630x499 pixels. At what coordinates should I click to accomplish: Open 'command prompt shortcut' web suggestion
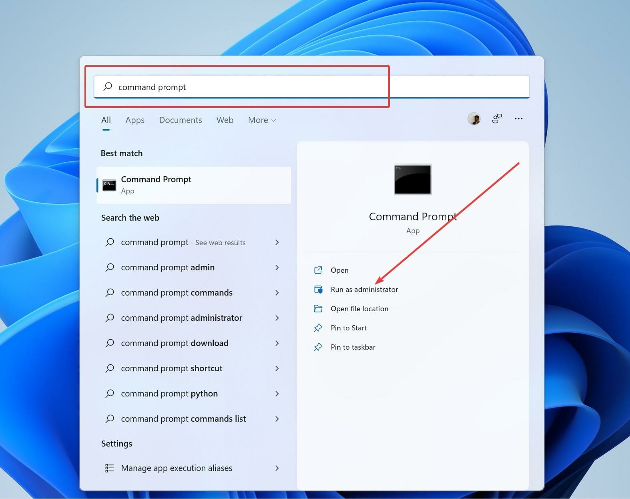194,368
